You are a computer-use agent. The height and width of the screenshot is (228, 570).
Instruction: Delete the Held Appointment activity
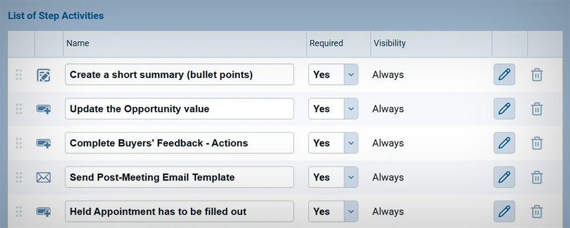point(537,211)
